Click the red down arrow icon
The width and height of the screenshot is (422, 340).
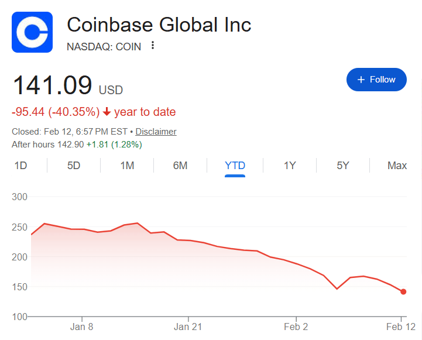[x=107, y=112]
